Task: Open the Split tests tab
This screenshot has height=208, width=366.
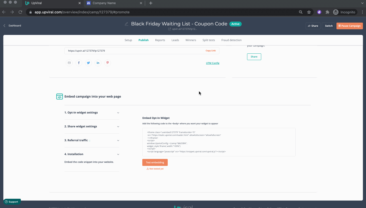Action: click(209, 40)
